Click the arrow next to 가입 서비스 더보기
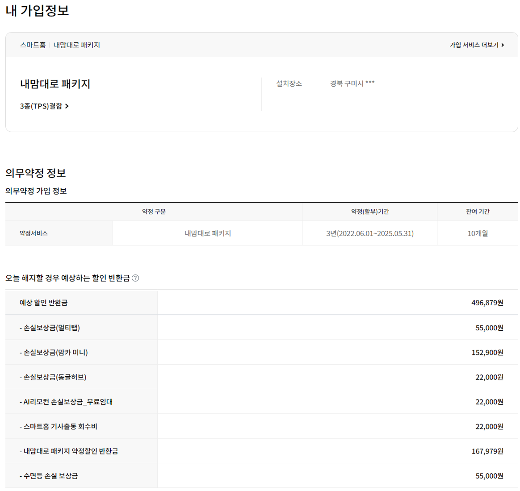Image resolution: width=520 pixels, height=491 pixels. pos(503,45)
